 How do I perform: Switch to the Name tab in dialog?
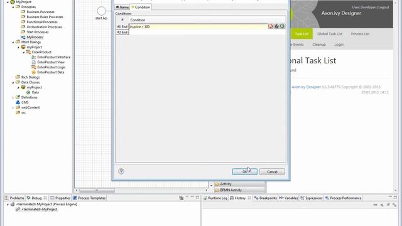(x=122, y=7)
